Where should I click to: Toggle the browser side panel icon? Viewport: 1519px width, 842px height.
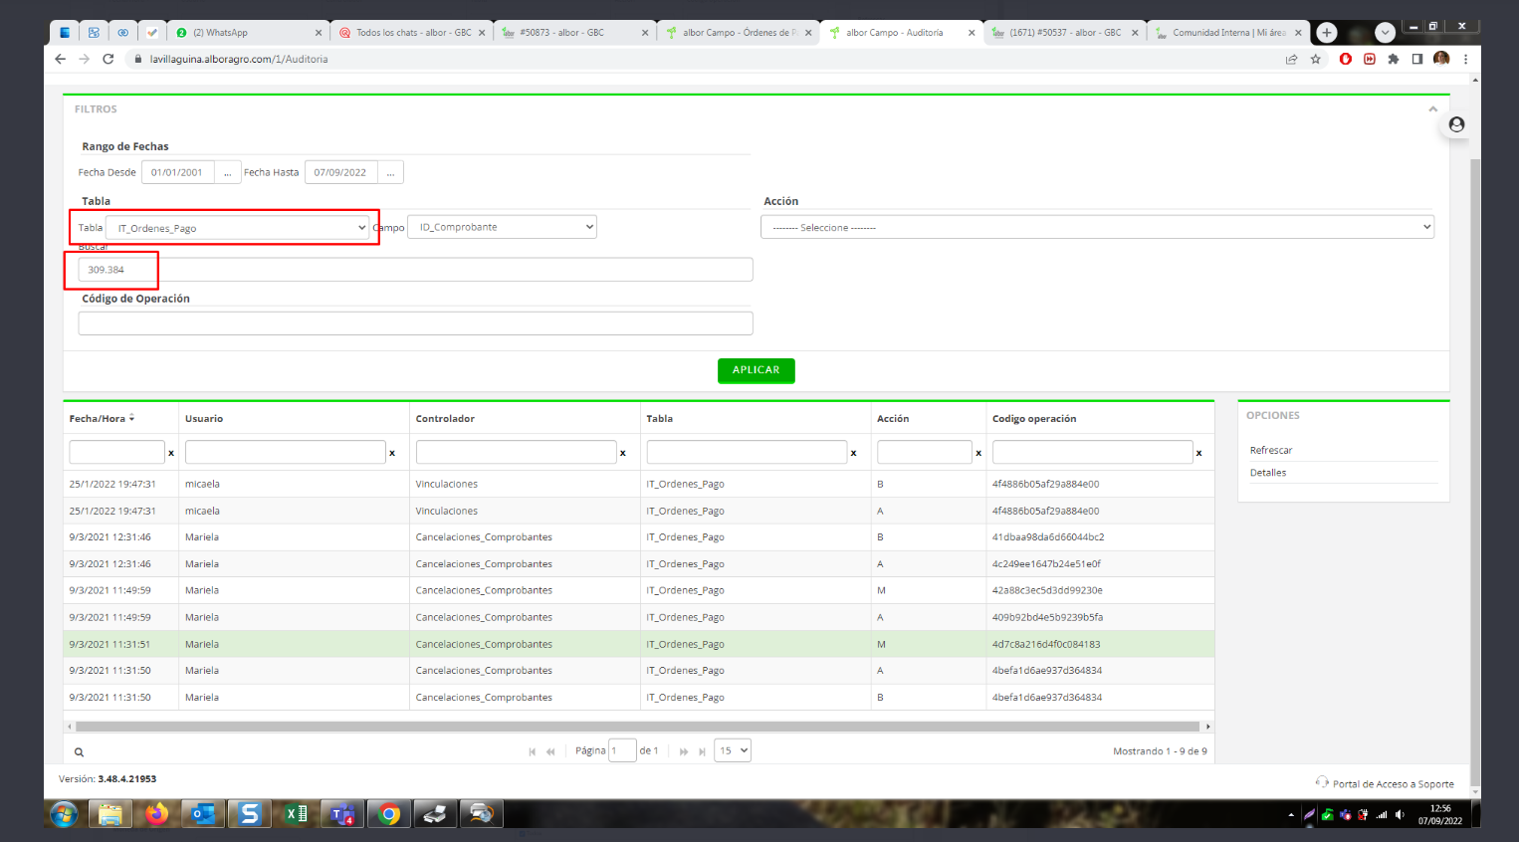(x=1417, y=59)
